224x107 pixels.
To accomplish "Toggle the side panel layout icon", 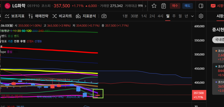I will click(x=201, y=6).
